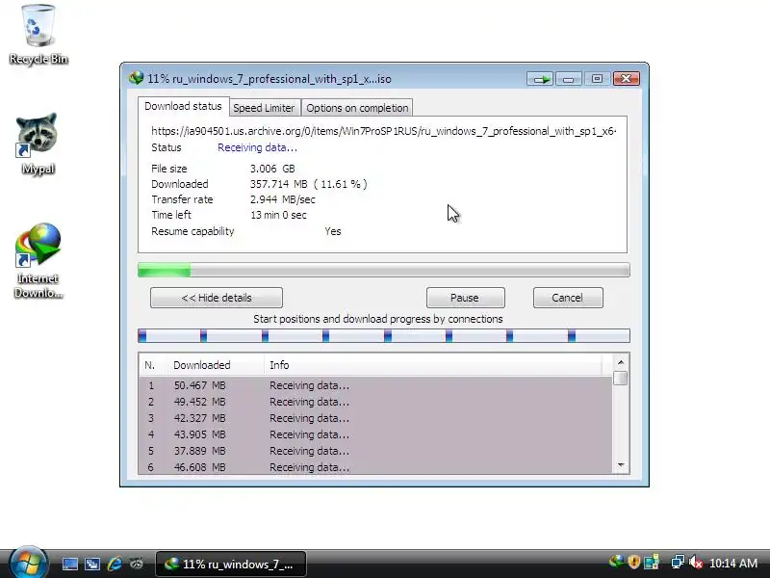Select connection row 50.467 MB
The image size is (770, 578).
375,385
